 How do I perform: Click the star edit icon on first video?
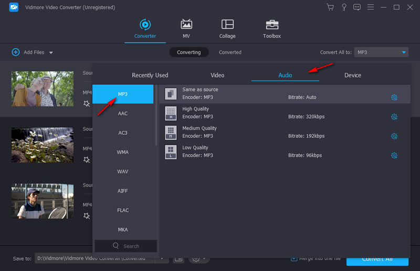(x=87, y=104)
